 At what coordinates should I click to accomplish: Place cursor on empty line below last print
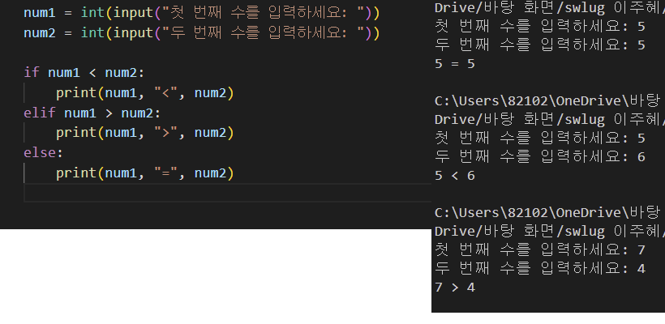coord(227,193)
